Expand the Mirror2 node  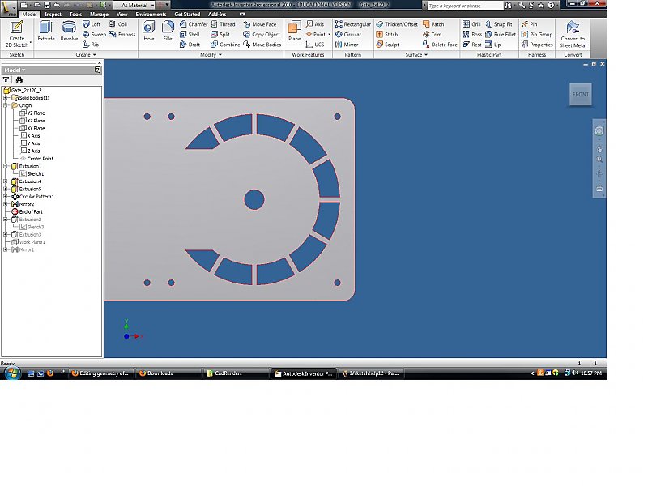(6, 204)
